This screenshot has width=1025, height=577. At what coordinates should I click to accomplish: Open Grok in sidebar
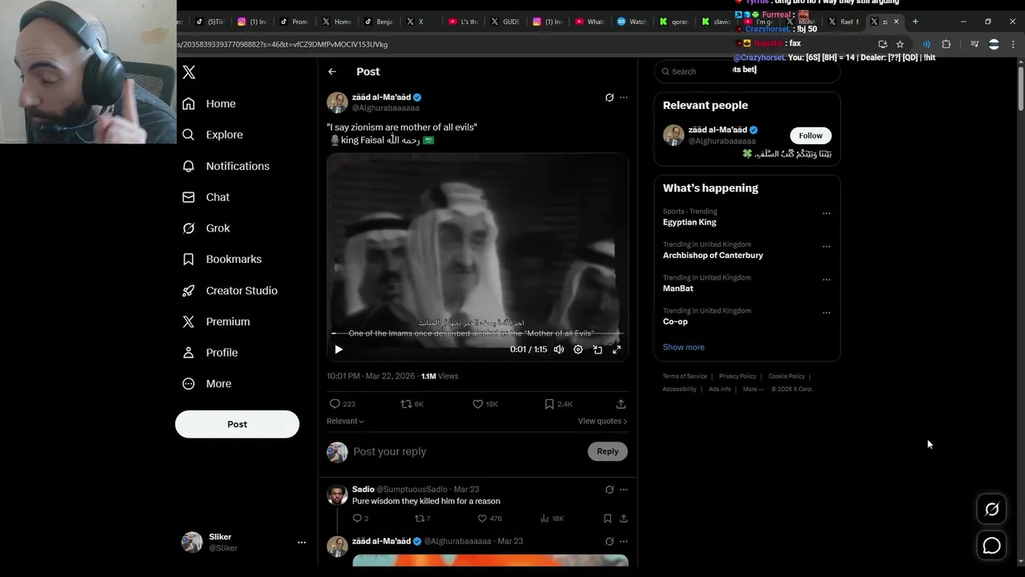[x=206, y=228]
